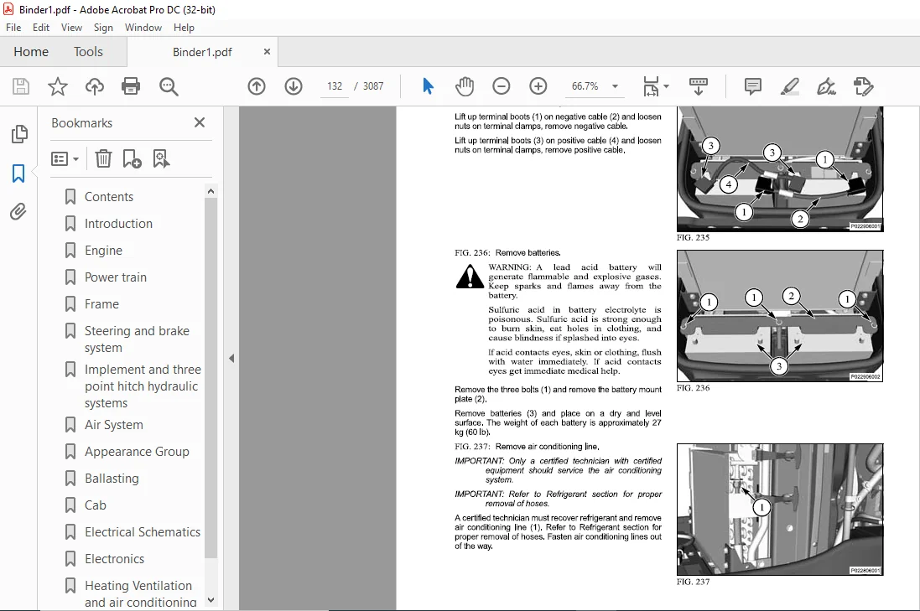The width and height of the screenshot is (920, 611).
Task: Toggle the Bookmarks panel sidebar icon
Action: [x=18, y=173]
